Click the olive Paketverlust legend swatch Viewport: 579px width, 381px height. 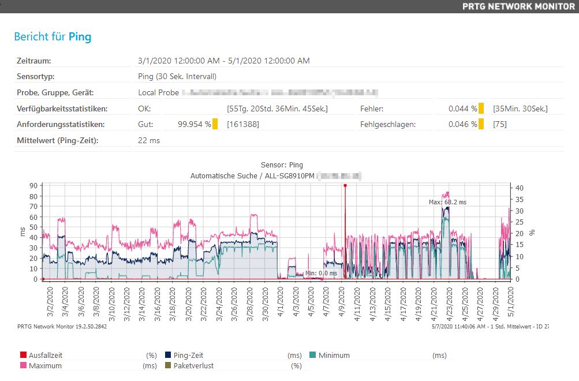click(x=168, y=366)
